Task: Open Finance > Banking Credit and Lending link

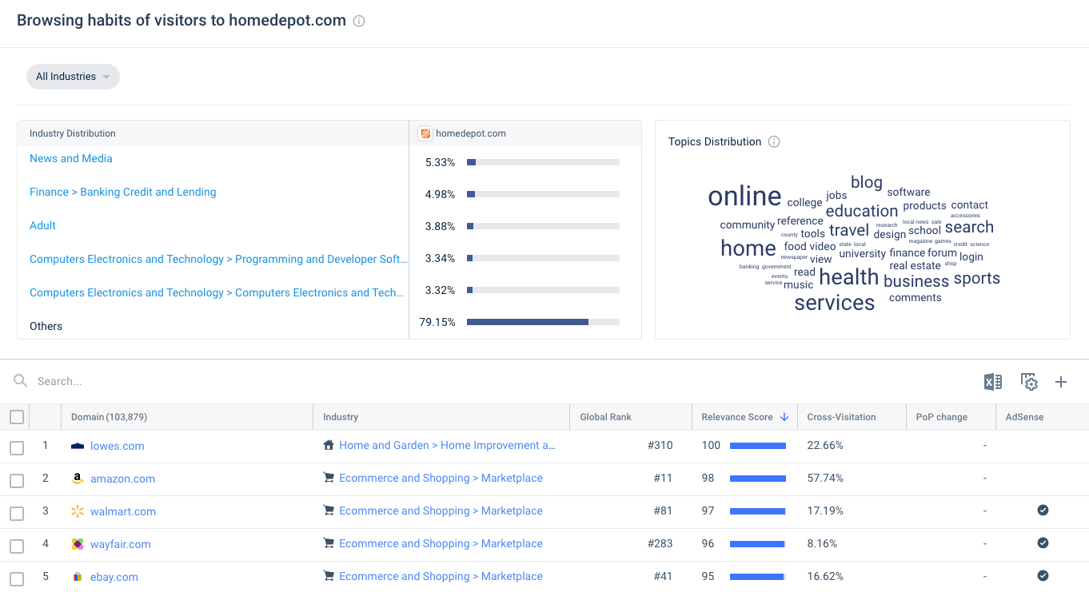Action: 123,192
